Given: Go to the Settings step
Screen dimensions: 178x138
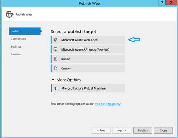Looking at the screenshot, I should [x=16, y=46].
